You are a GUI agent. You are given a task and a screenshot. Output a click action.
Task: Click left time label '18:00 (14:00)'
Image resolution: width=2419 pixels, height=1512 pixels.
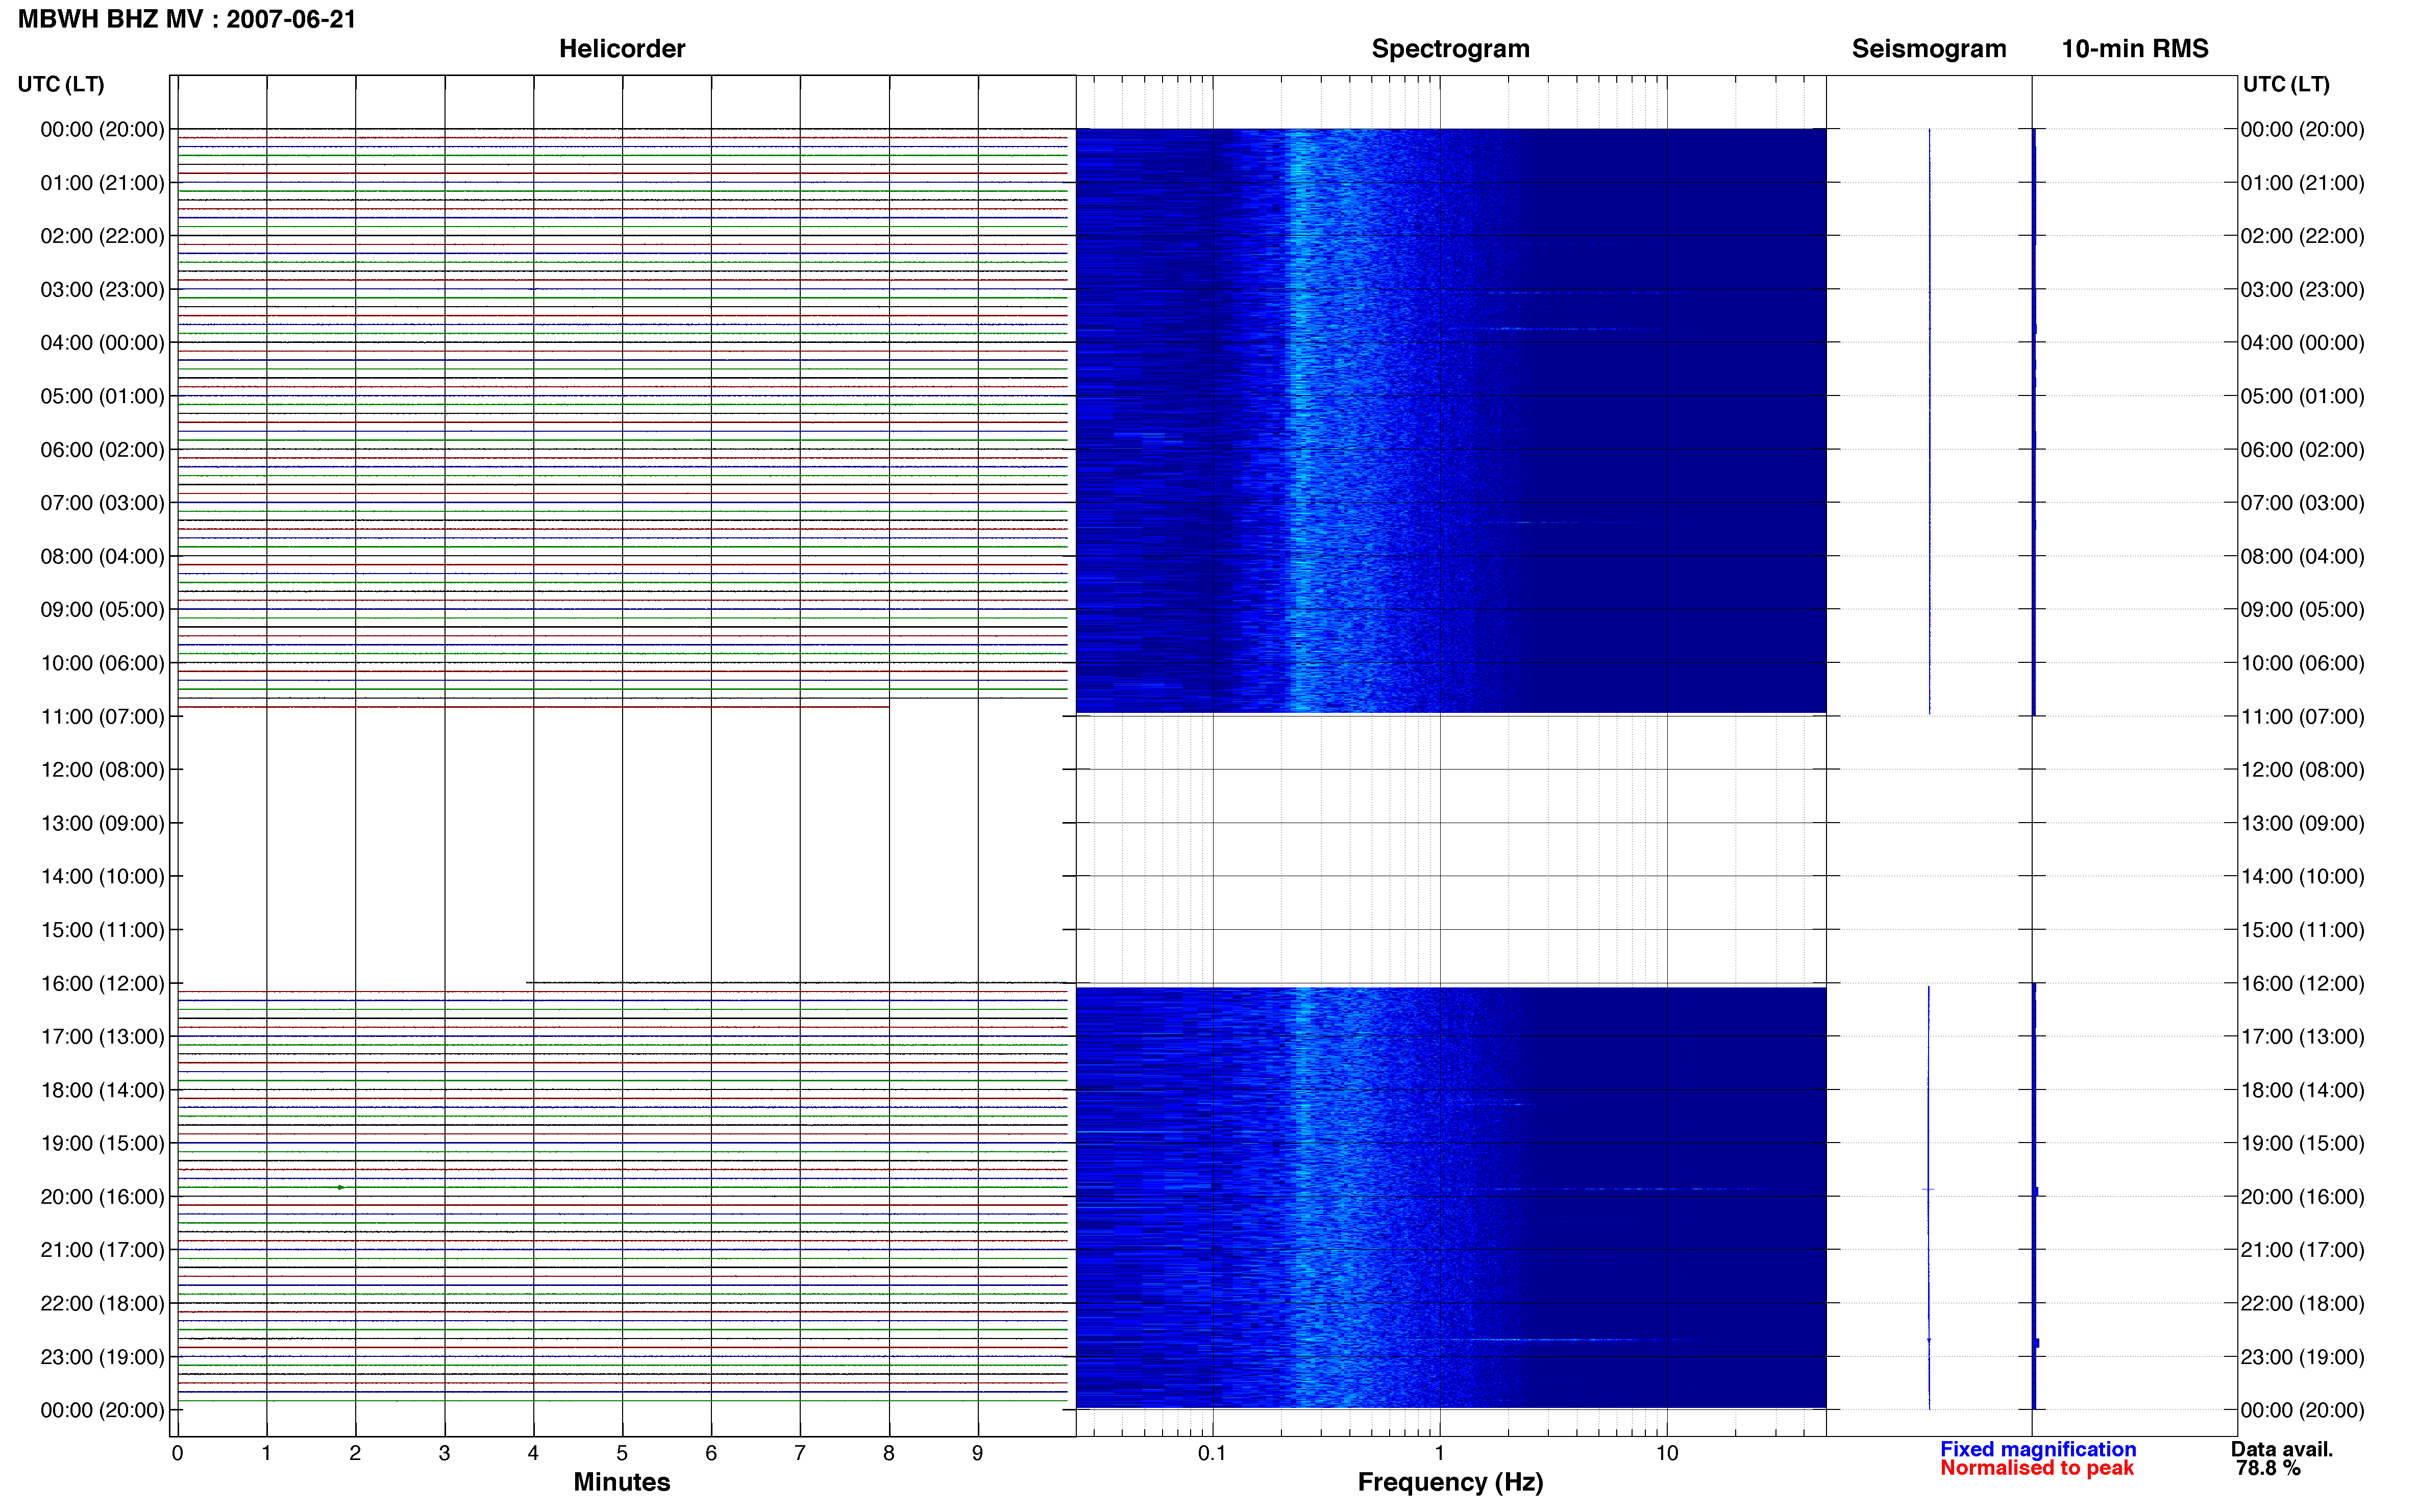pyautogui.click(x=102, y=1090)
